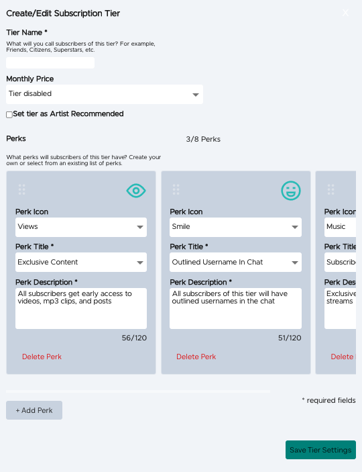Click Save Tier Settings button
The width and height of the screenshot is (362, 472).
coord(320,450)
